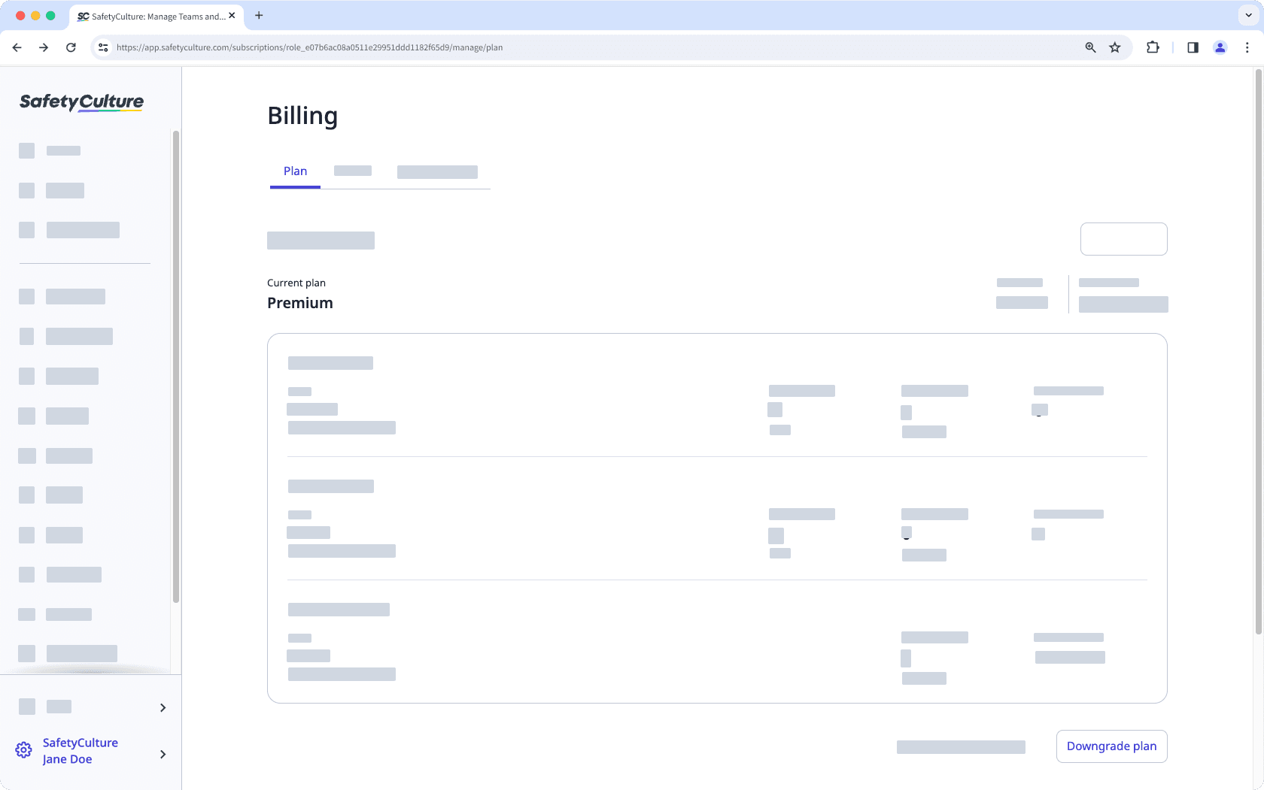1264x790 pixels.
Task: Reload the current page
Action: [x=71, y=47]
